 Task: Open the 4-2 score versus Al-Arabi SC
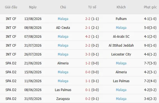click(x=88, y=37)
